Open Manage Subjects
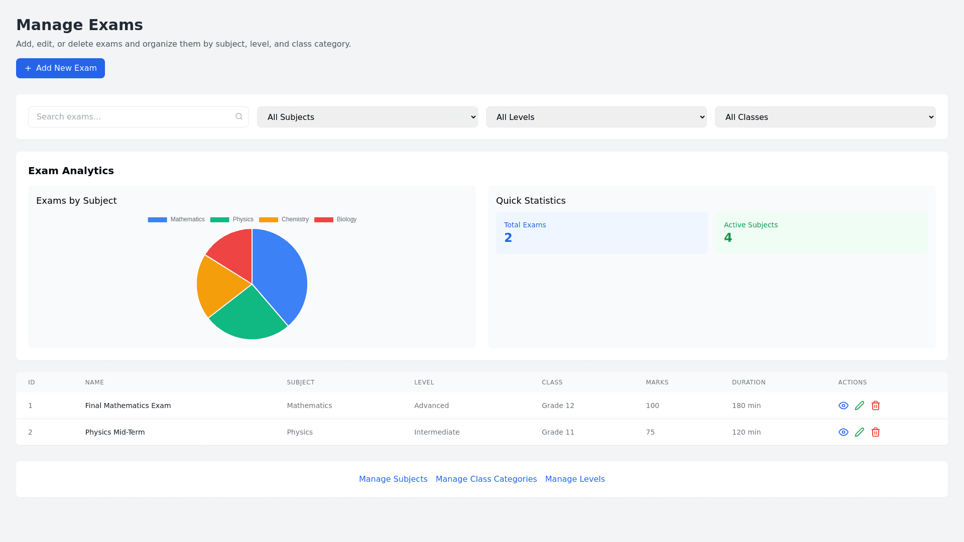 pos(393,479)
